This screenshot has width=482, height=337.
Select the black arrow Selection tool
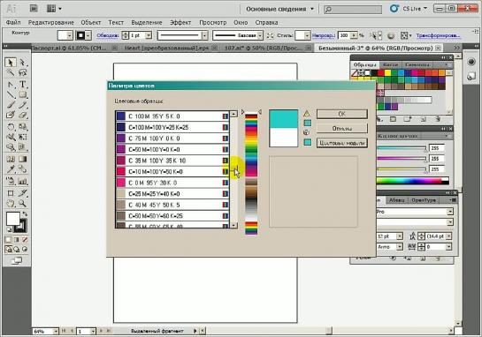(11, 63)
